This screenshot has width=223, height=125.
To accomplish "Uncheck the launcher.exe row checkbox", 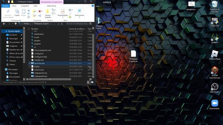I will 30,63.
